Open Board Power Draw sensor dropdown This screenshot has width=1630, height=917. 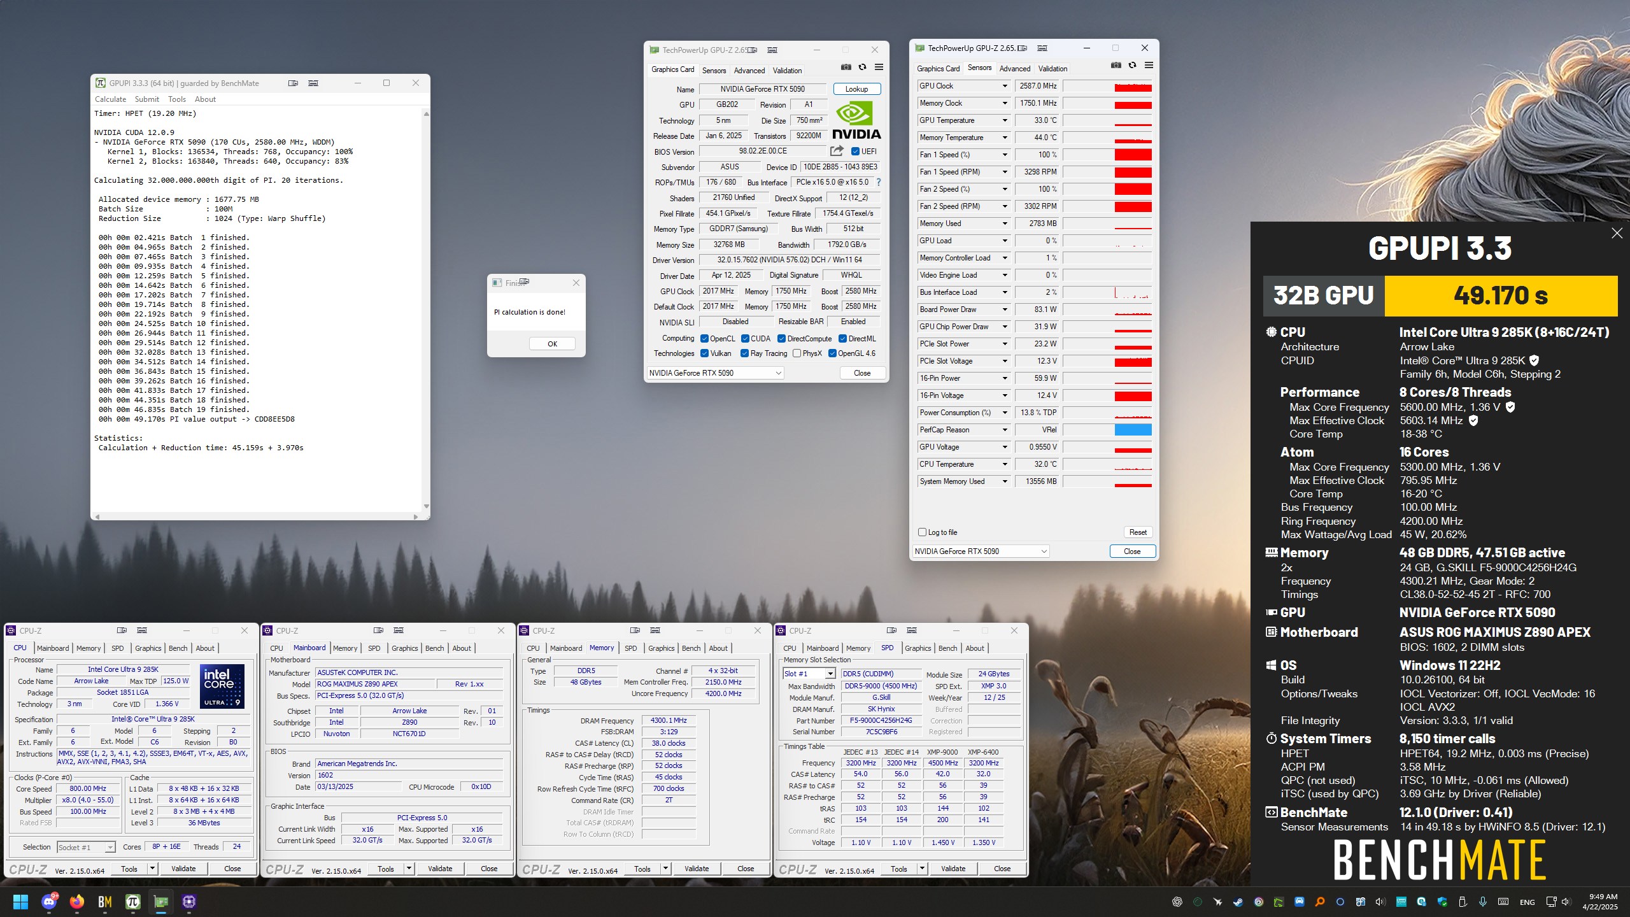pos(1005,309)
